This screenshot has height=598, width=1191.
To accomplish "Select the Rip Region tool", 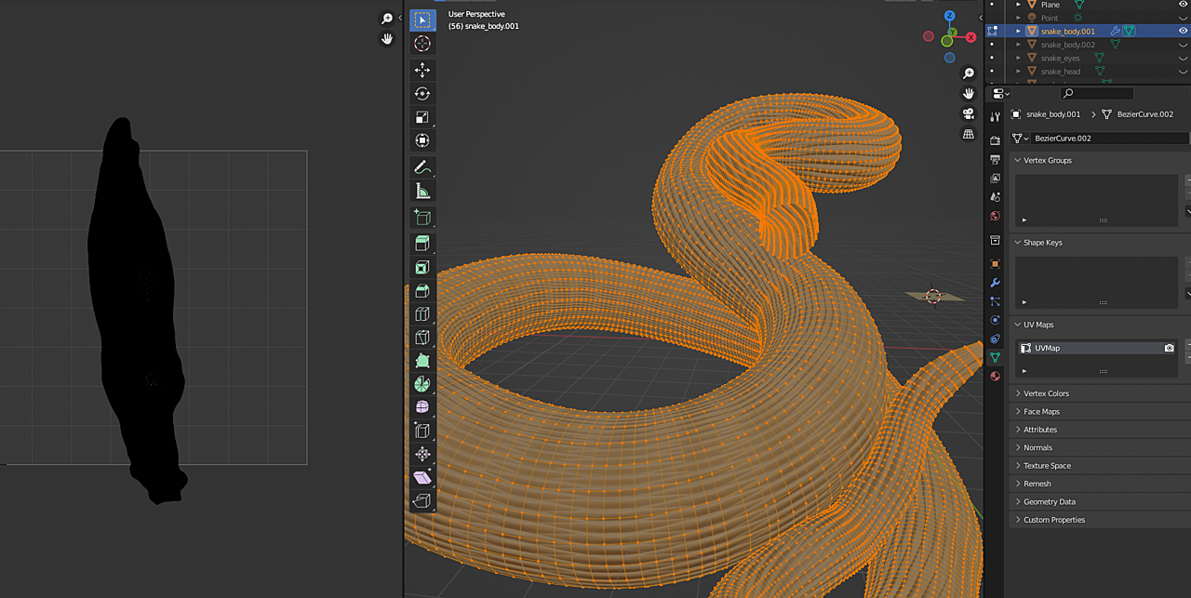I will click(x=422, y=500).
